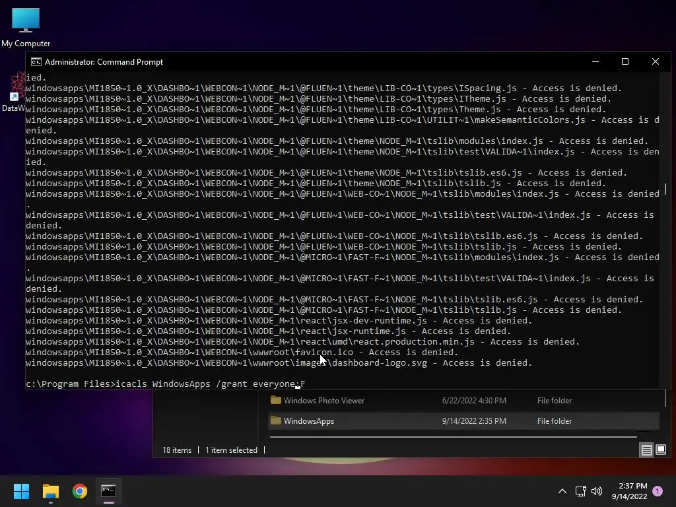Click the favicon.ico Access is denied line

[242, 353]
